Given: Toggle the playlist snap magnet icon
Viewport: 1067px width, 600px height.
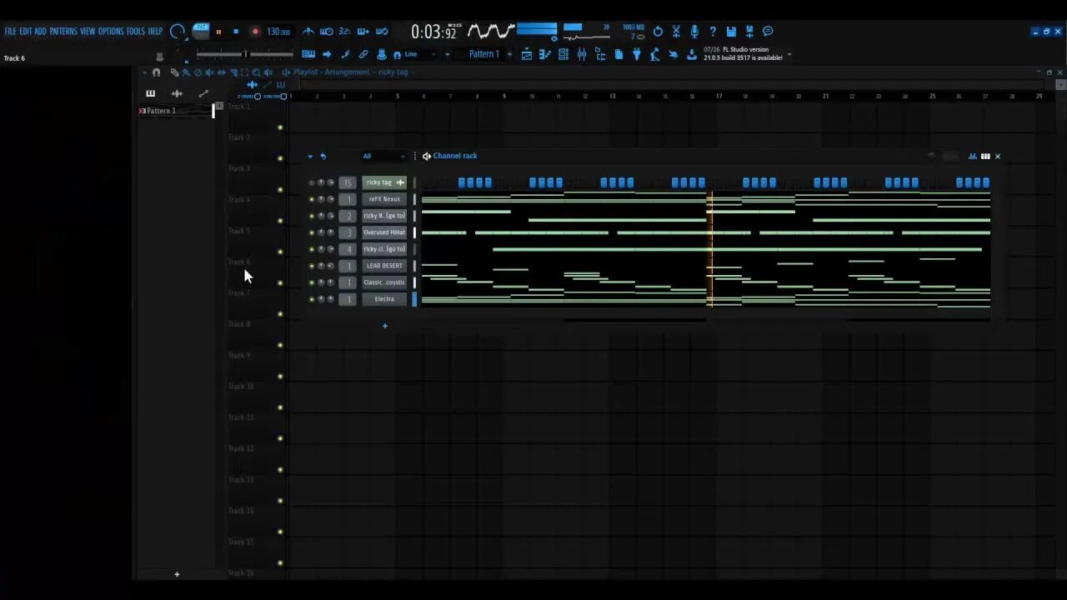Looking at the screenshot, I should click(156, 72).
